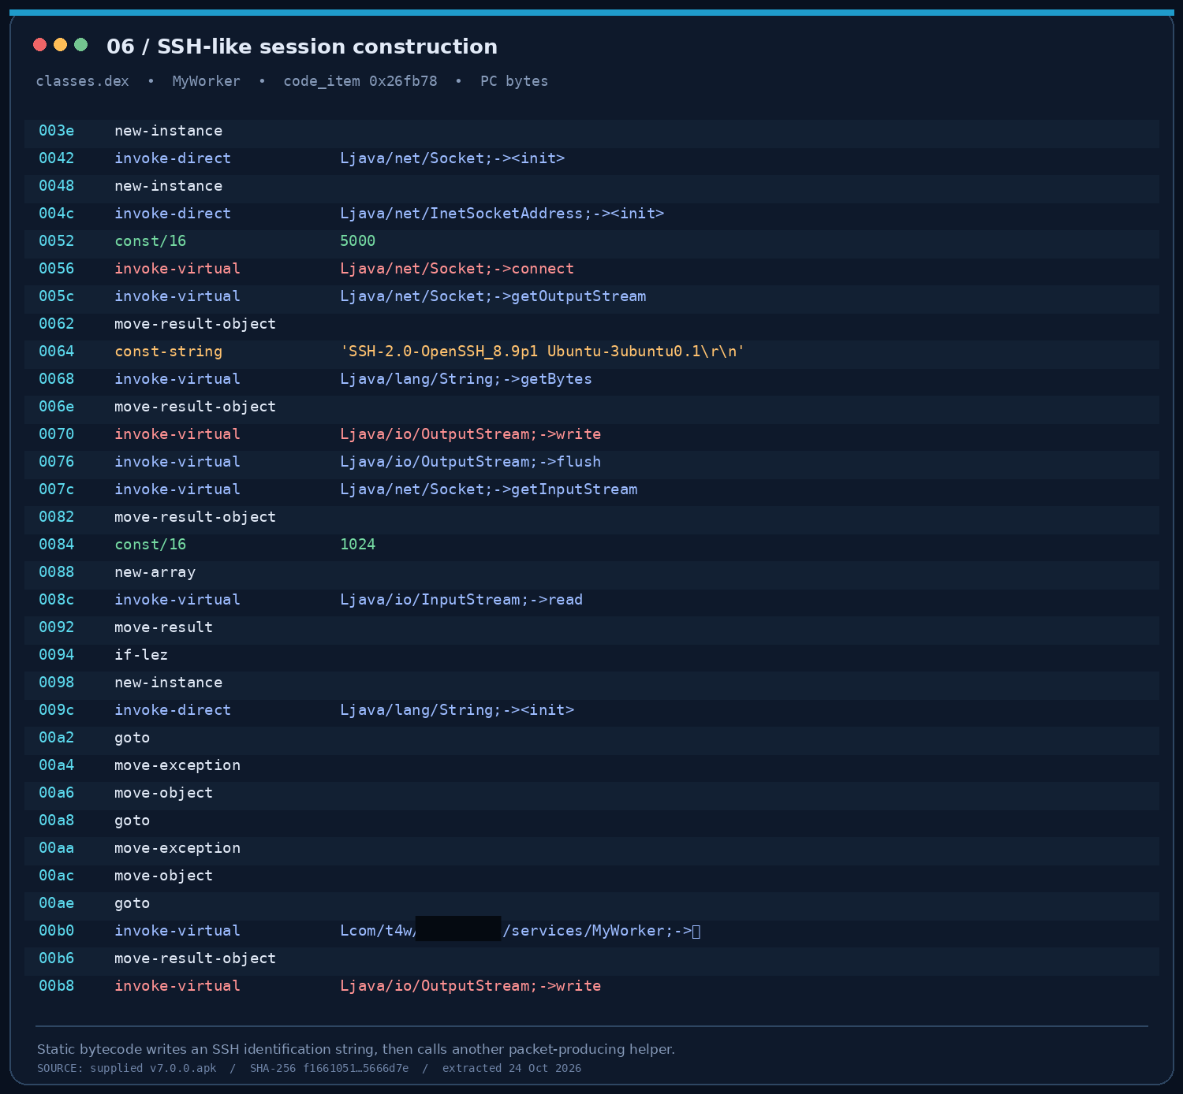Click the 'Ljava/net/InetSocketAddress;-><init>' operand
Image resolution: width=1183 pixels, height=1094 pixels.
[x=502, y=214]
